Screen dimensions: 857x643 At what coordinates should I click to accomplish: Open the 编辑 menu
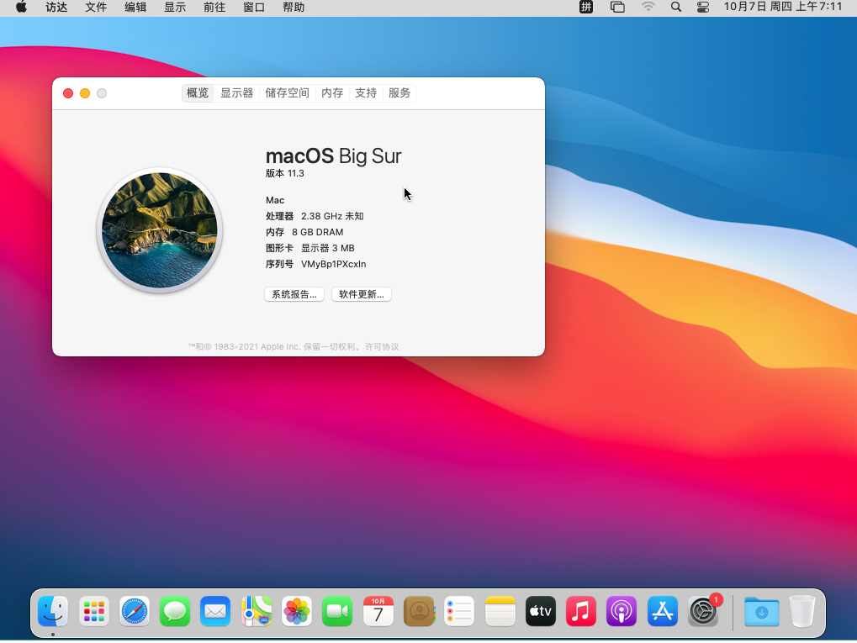tap(135, 7)
